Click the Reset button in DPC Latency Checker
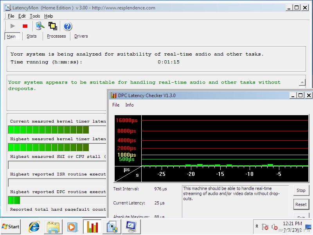The height and width of the screenshot is (235, 313). pos(301,204)
